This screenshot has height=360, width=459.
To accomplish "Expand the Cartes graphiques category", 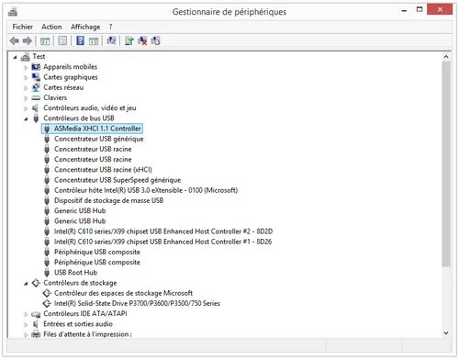I will (x=26, y=78).
